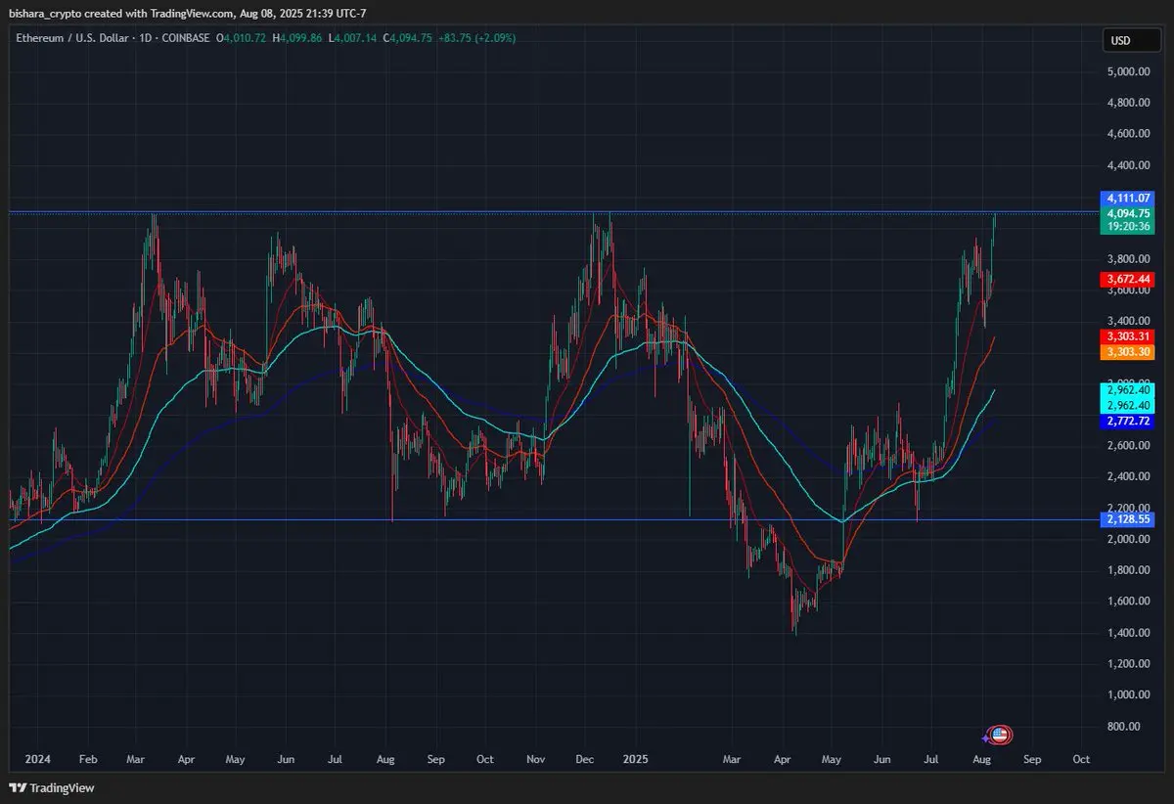
Task: Select the red 3,303.31 price label
Action: 1128,336
